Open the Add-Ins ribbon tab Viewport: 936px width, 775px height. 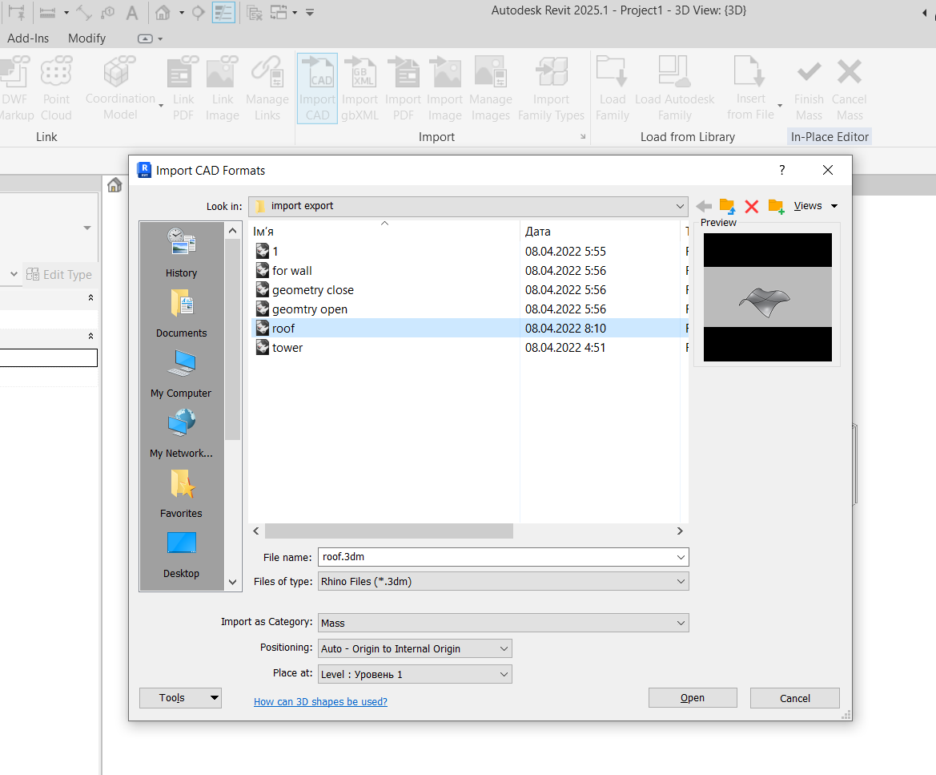[x=28, y=38]
